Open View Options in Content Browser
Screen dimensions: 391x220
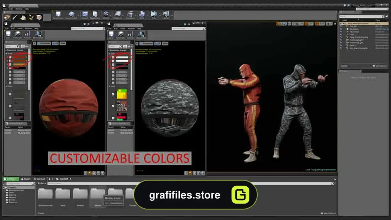pyautogui.click(x=328, y=213)
